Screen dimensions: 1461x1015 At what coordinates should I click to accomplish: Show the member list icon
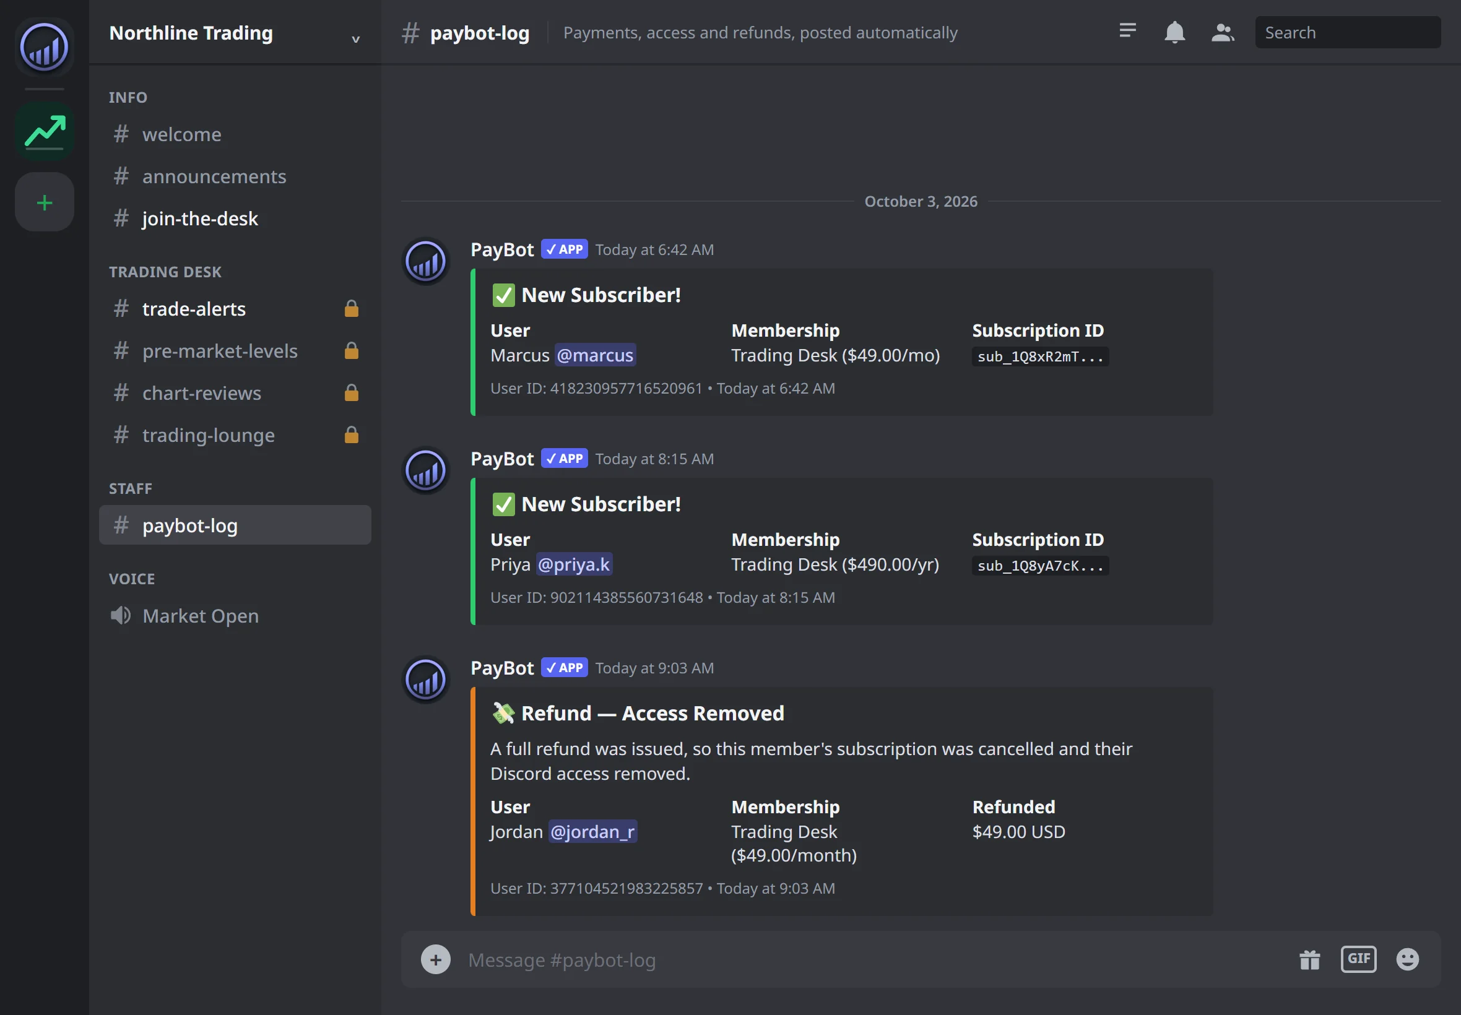pos(1222,32)
